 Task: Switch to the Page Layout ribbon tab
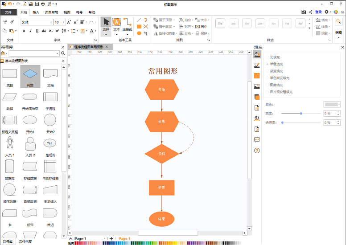(51, 12)
